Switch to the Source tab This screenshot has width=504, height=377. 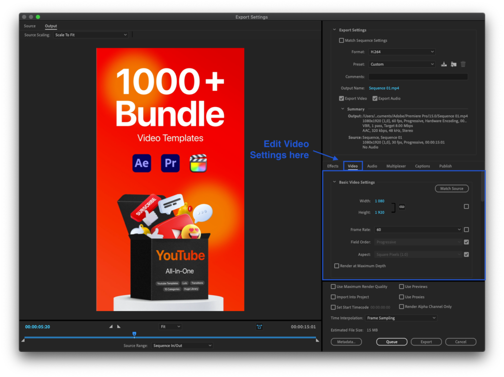pyautogui.click(x=30, y=26)
